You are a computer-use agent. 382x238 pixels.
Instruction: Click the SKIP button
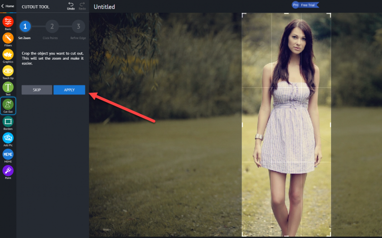pyautogui.click(x=37, y=90)
